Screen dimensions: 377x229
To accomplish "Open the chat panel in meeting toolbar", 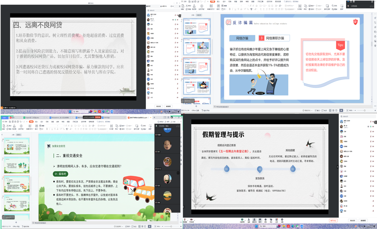I will click(260, 220).
